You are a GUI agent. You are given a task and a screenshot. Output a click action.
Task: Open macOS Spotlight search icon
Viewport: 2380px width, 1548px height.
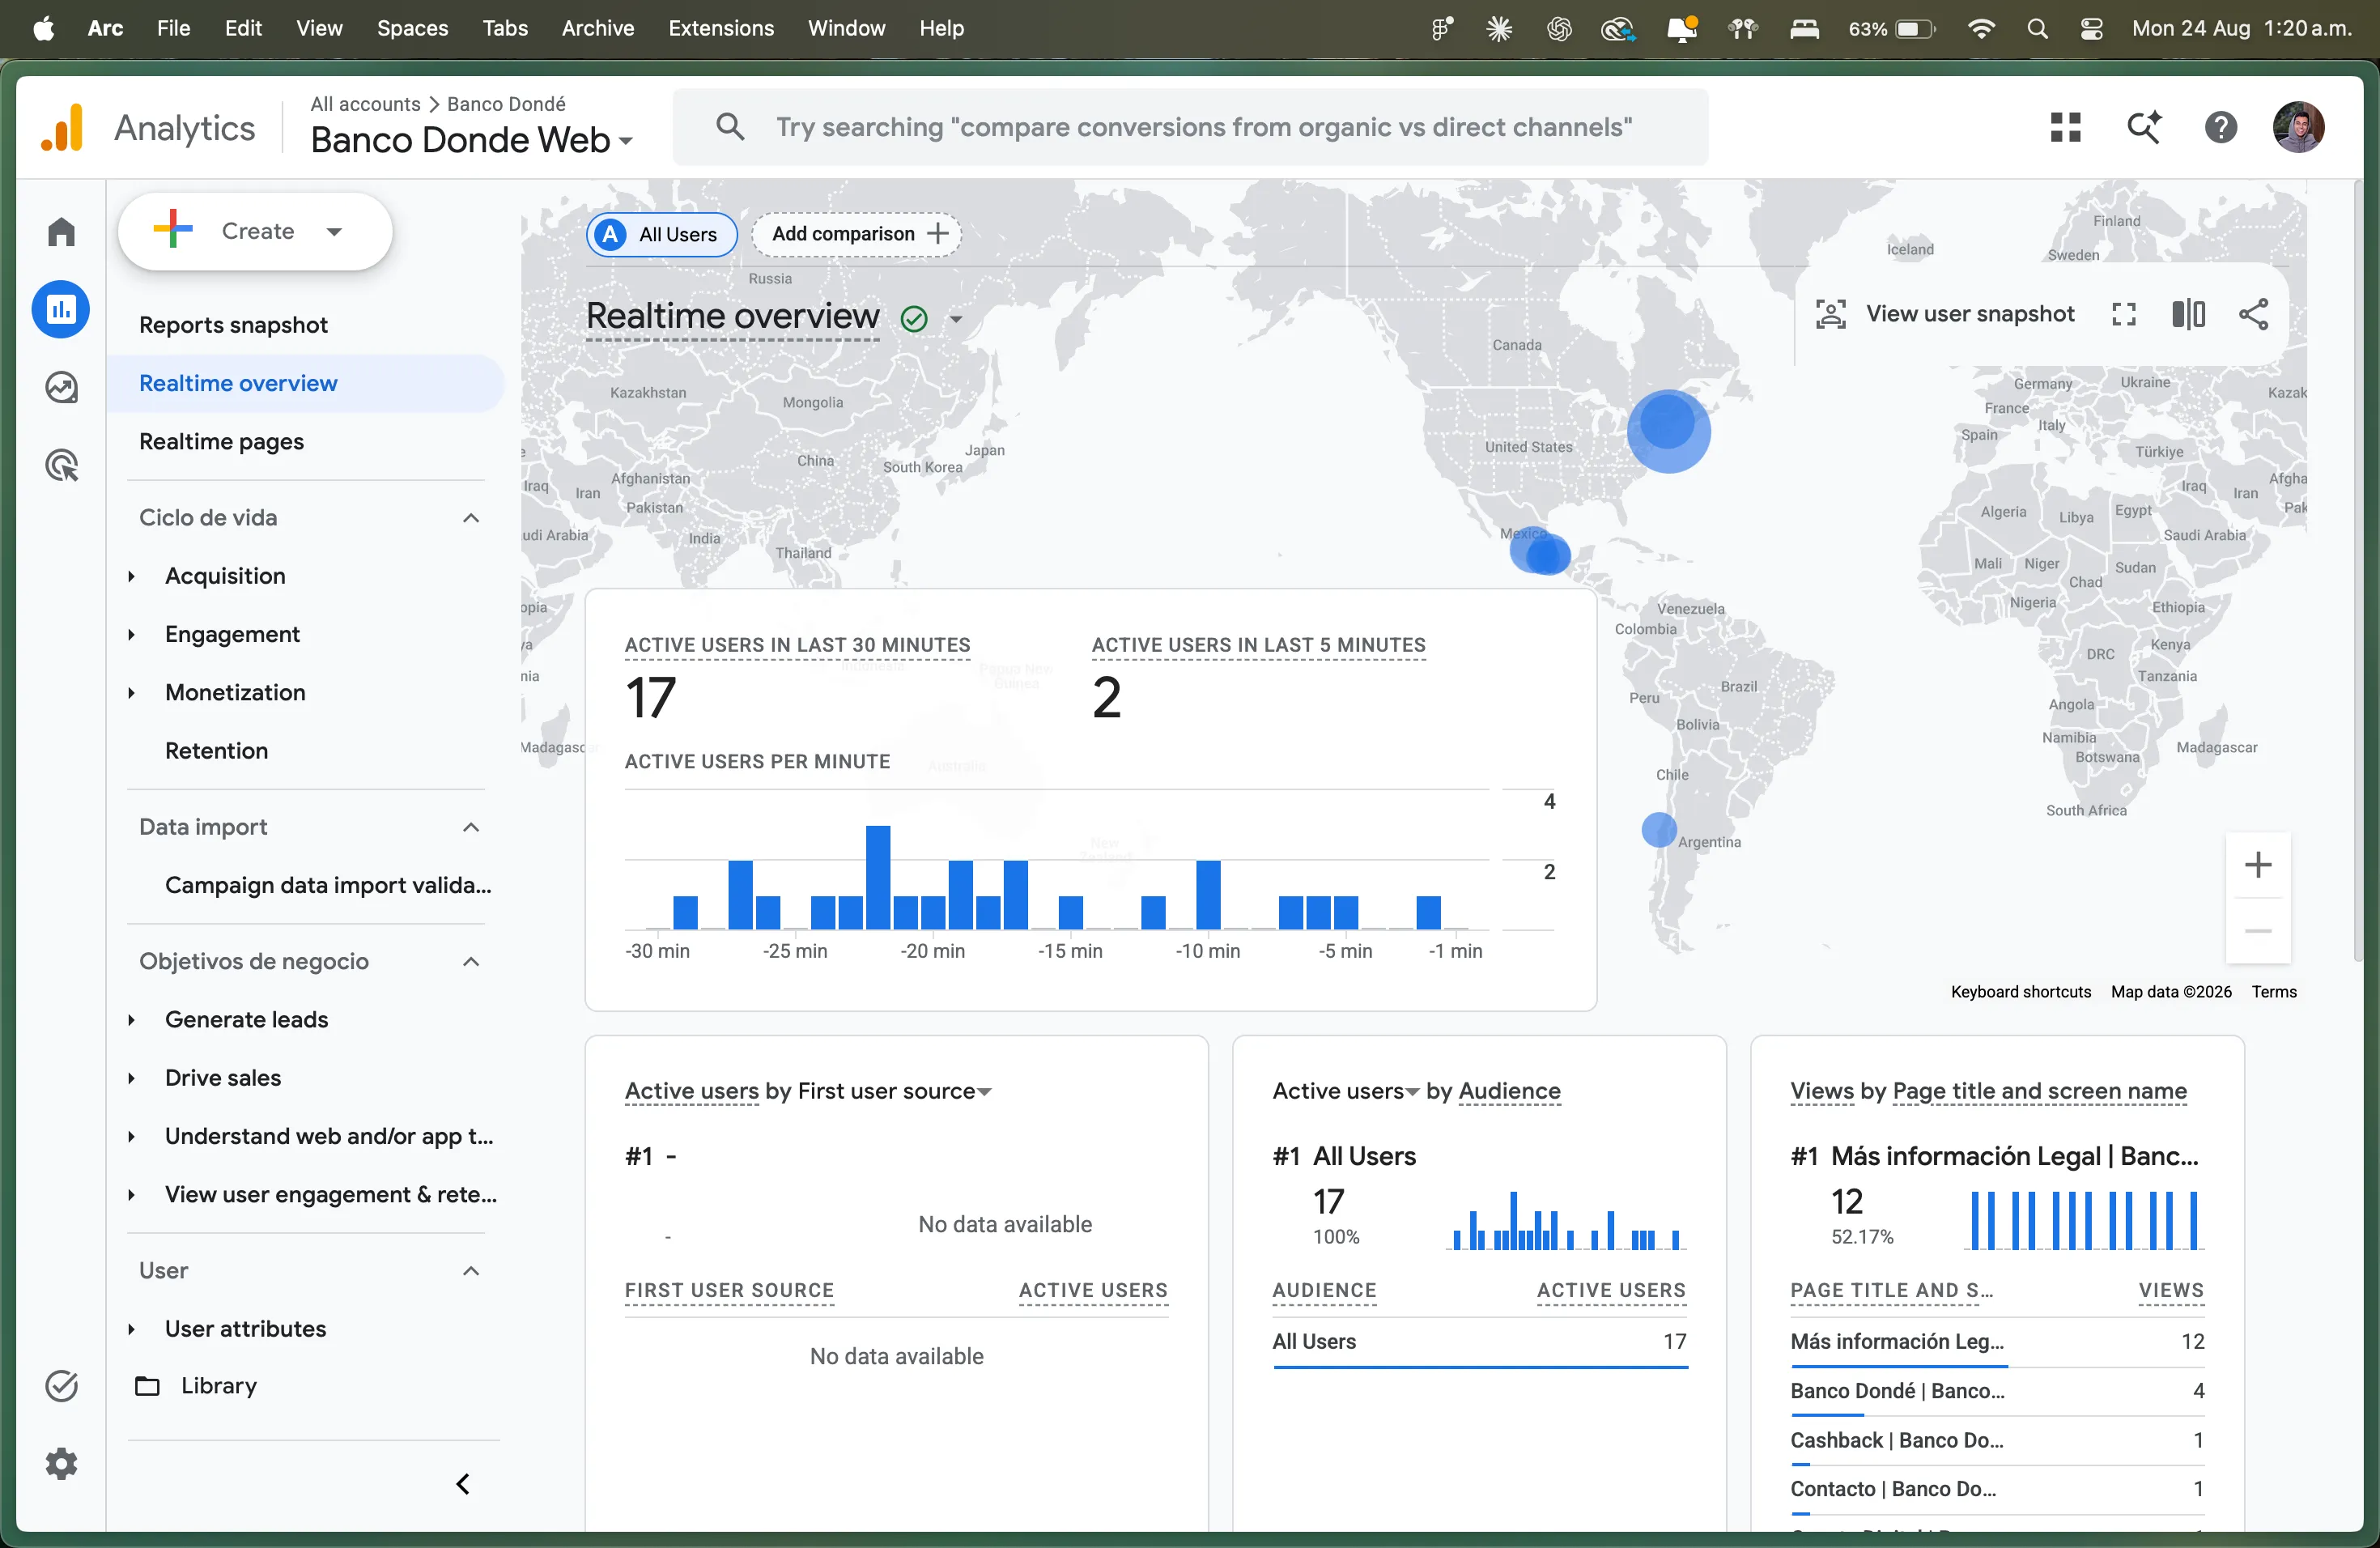pos(2037,28)
